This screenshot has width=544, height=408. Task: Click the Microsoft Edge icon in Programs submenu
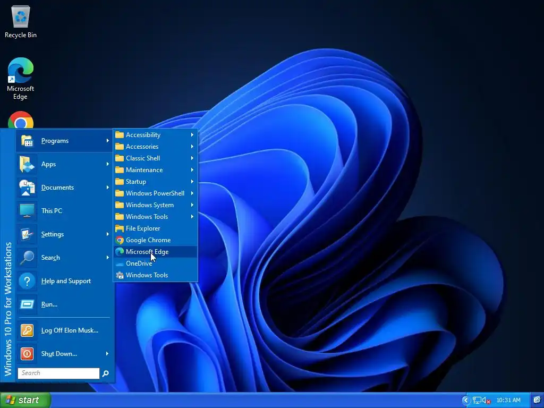120,252
